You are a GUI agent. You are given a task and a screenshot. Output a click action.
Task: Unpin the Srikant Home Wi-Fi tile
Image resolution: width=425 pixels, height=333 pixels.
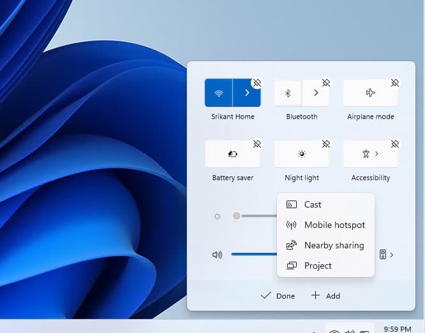click(257, 83)
